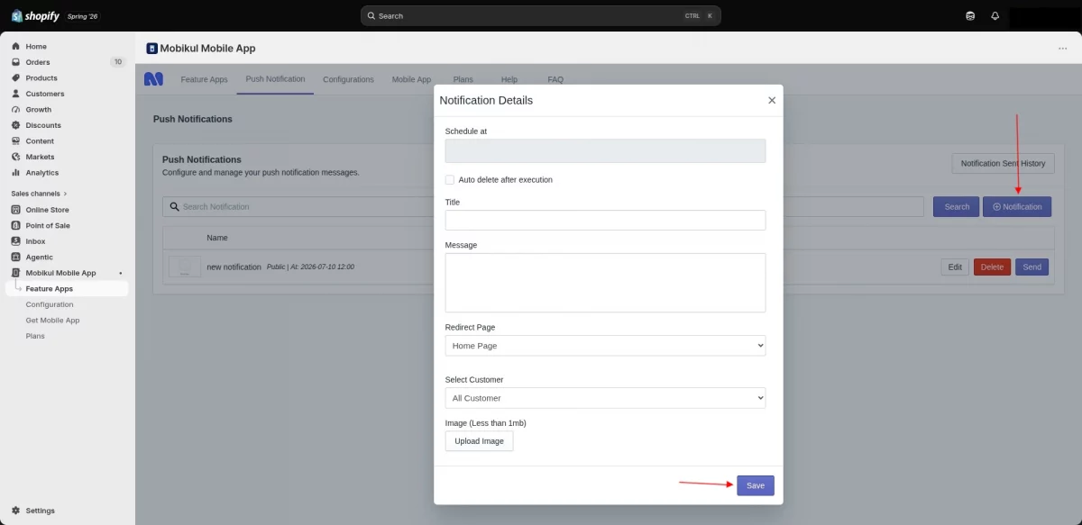Click the 'new notification' name text
This screenshot has height=525, width=1082.
[x=234, y=267]
